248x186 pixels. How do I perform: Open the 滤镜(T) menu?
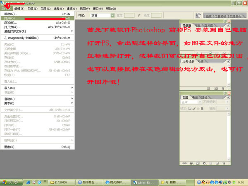tap(72, 9)
